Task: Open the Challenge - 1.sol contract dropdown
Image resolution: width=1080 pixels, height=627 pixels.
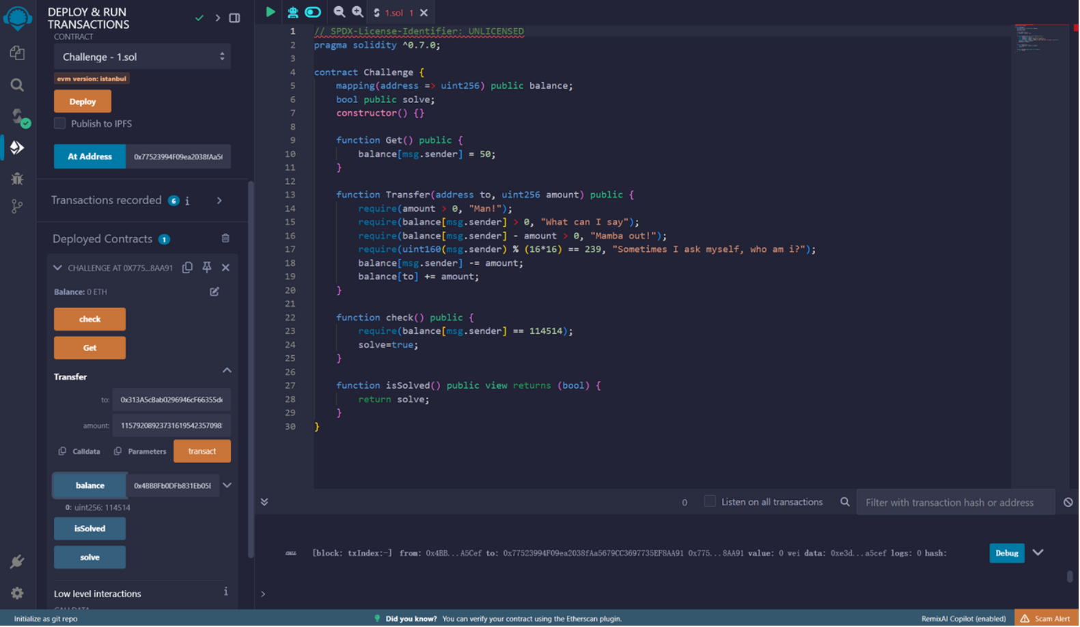Action: [142, 57]
